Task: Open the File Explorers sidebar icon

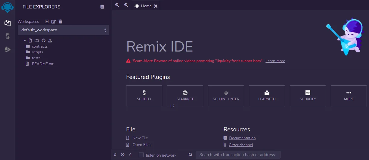Action: coord(8,23)
